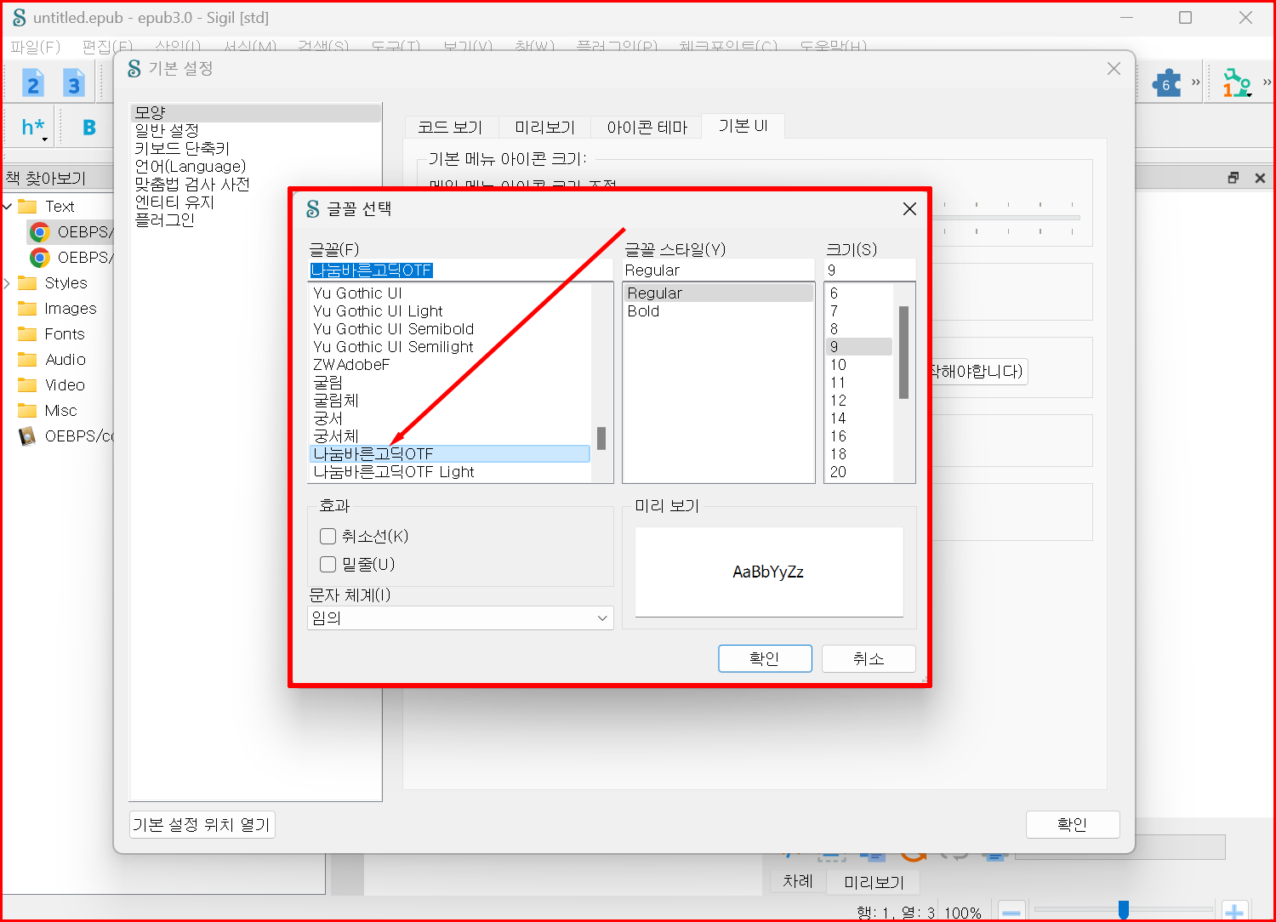
Task: Click 확인 in the preferences dialog
Action: pyautogui.click(x=1073, y=824)
